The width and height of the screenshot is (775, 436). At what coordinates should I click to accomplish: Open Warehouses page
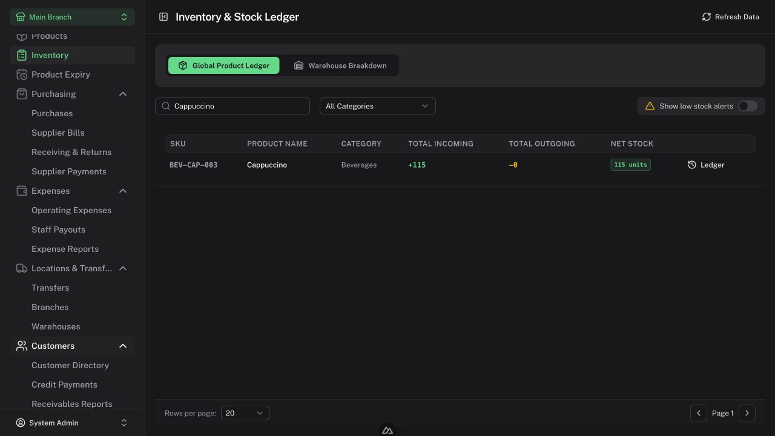tap(56, 326)
